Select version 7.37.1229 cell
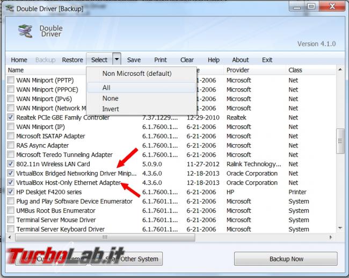The width and height of the screenshot is (349, 278). tap(160, 117)
